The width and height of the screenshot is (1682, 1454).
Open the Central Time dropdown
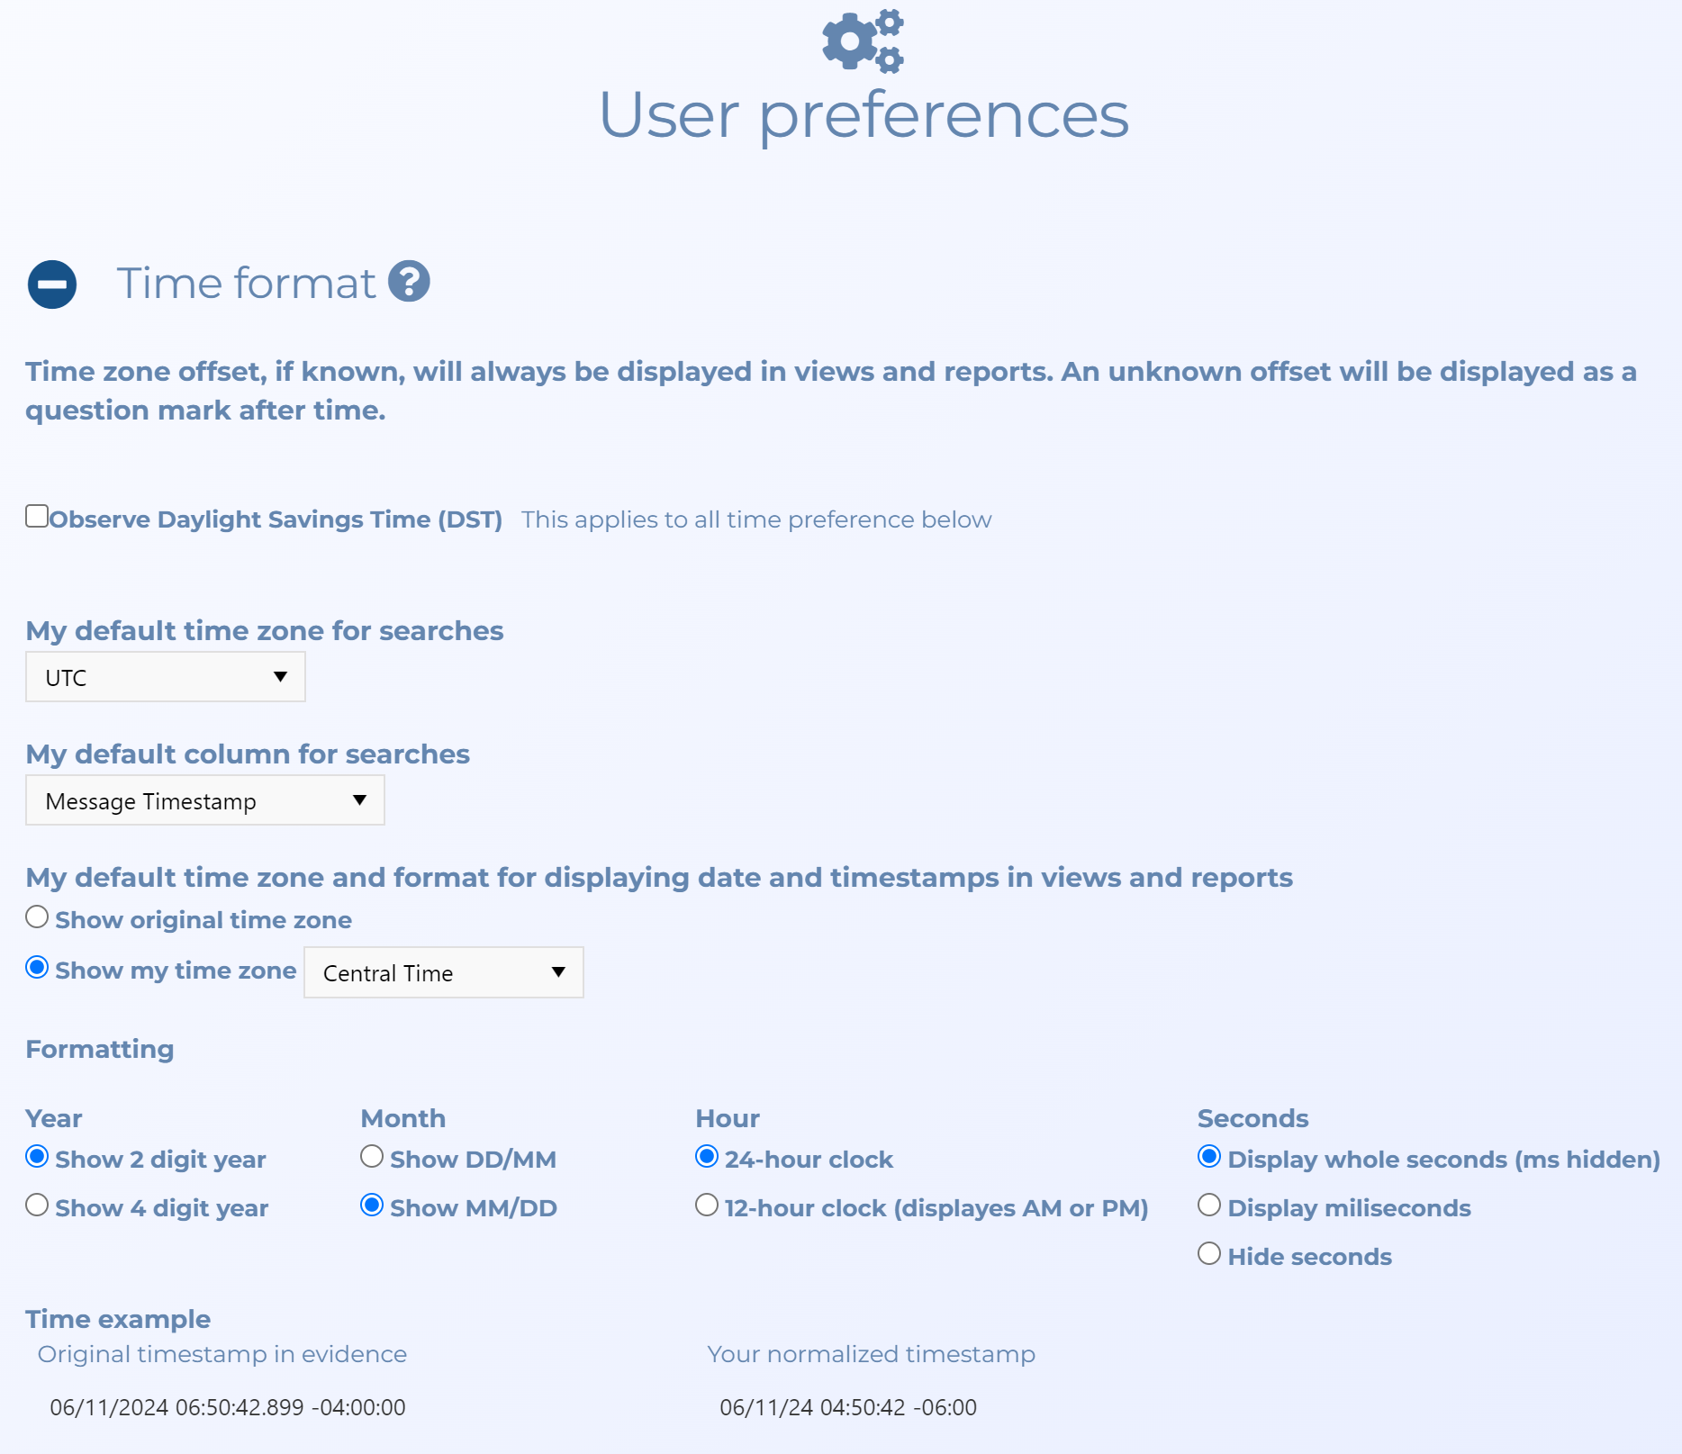[x=444, y=972]
